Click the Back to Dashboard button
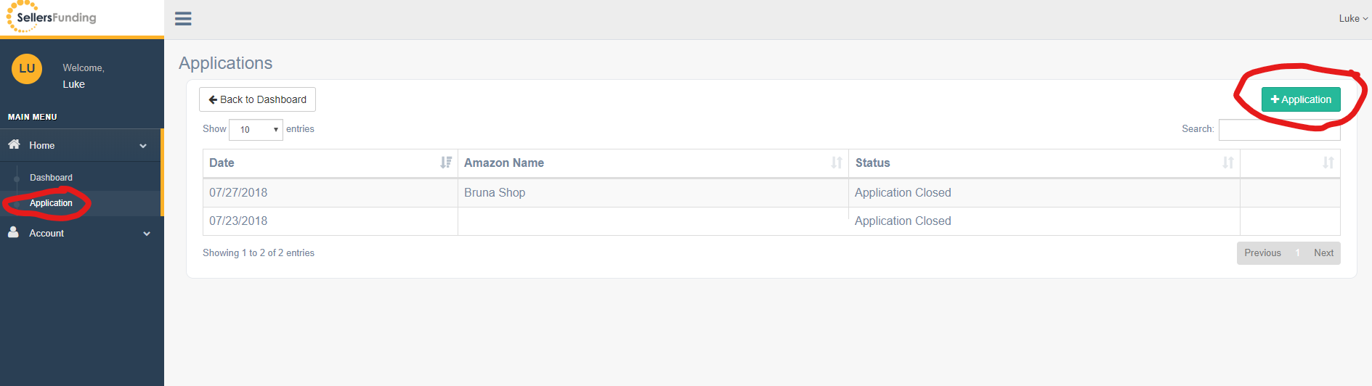The image size is (1372, 386). 257,99
